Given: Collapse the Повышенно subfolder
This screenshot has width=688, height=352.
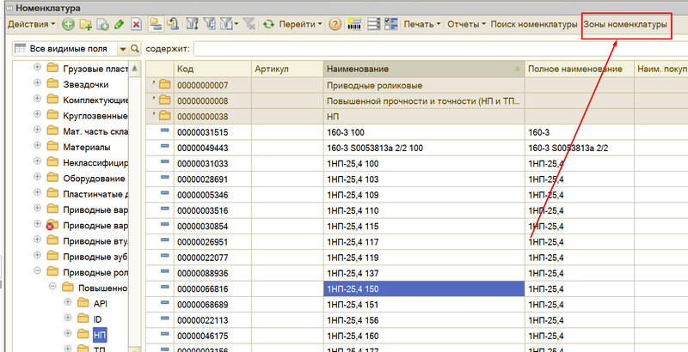Looking at the screenshot, I should (52, 288).
